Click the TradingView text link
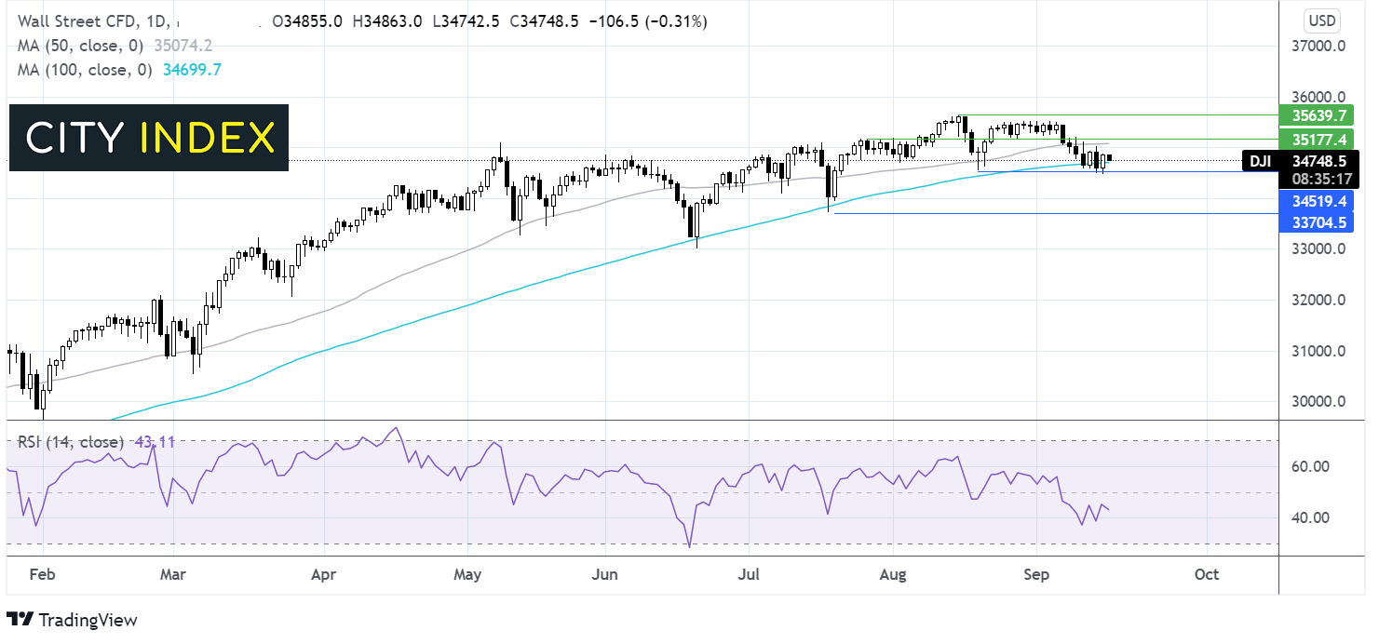 [87, 620]
